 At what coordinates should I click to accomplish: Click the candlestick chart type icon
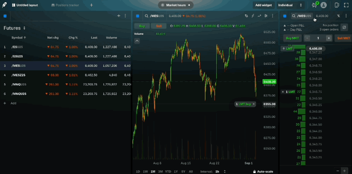click(266, 16)
